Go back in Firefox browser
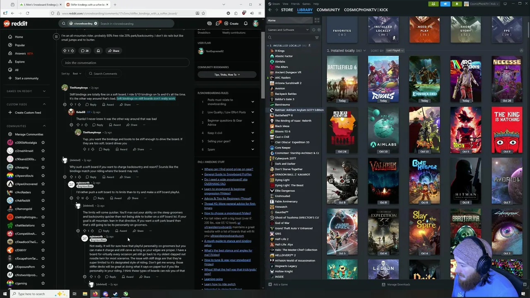 13,13
